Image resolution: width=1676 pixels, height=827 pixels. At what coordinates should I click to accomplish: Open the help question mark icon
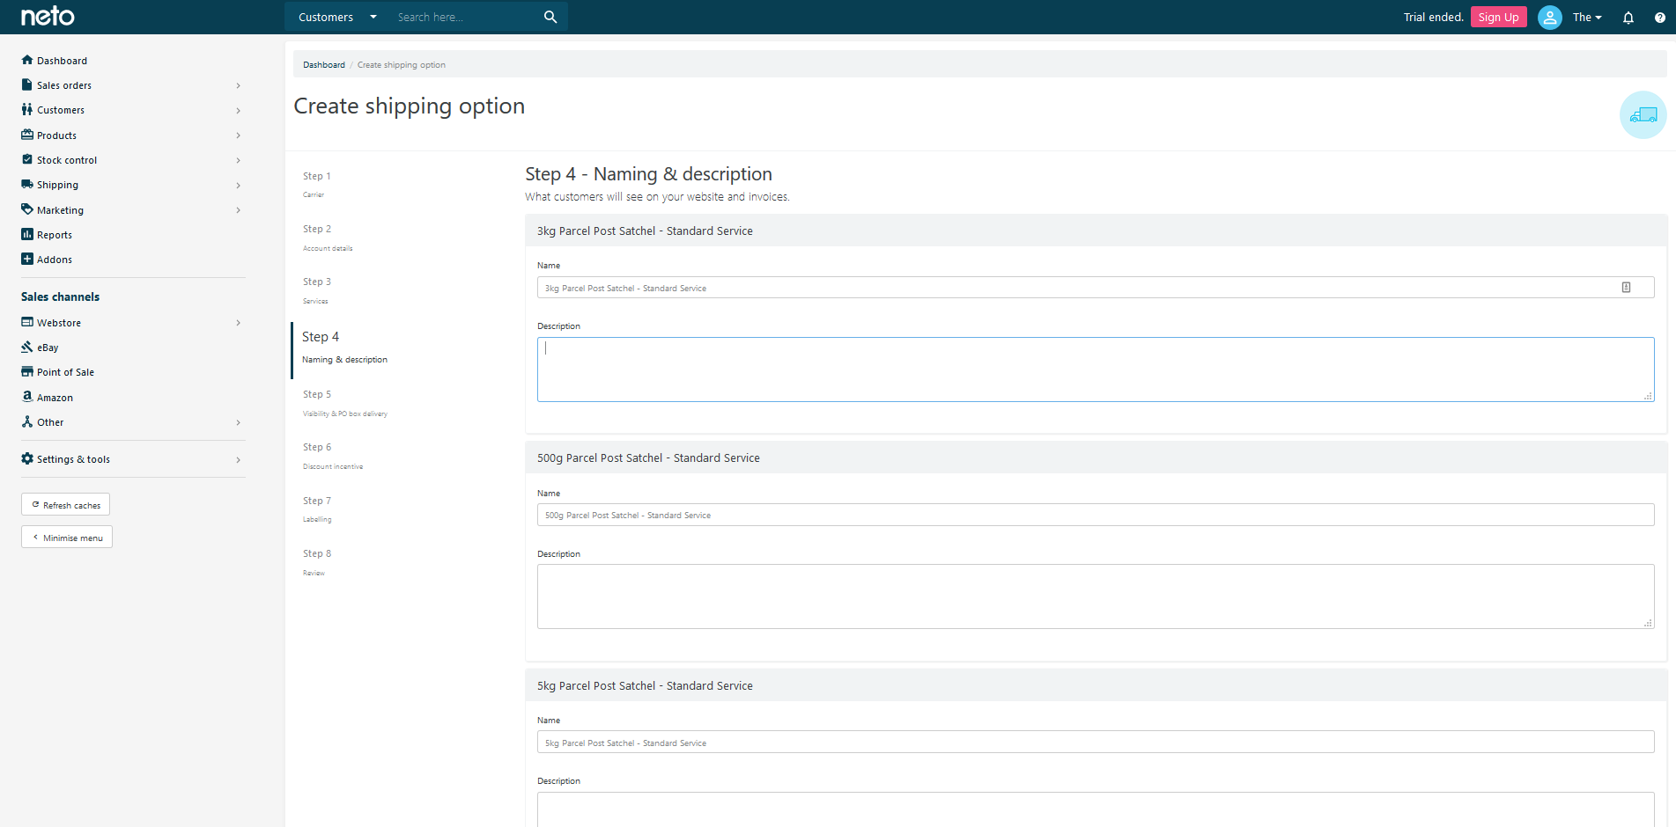1660,18
